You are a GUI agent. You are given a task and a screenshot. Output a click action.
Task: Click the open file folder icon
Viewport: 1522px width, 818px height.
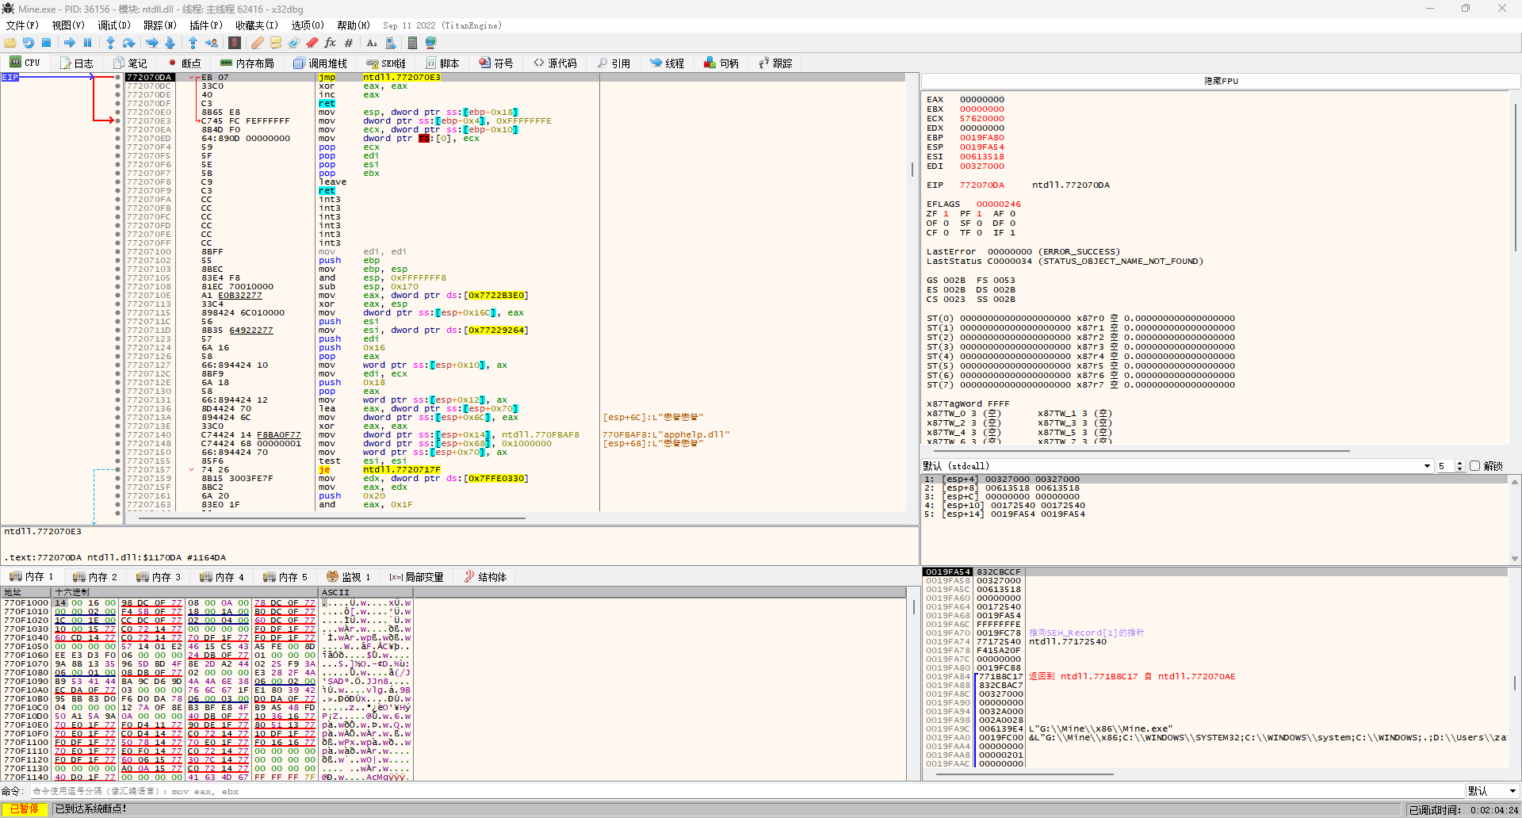10,43
